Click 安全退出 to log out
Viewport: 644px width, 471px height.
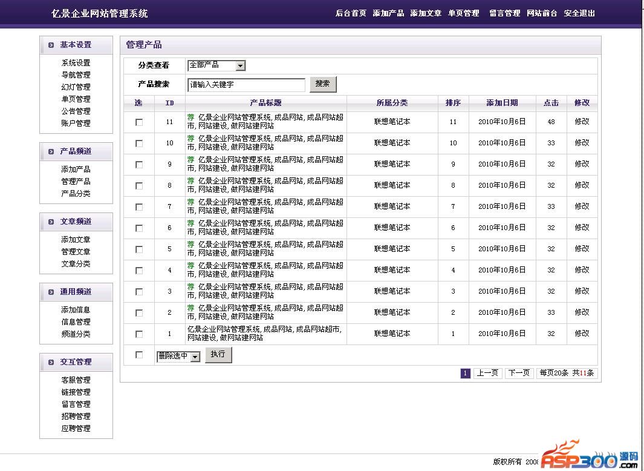click(x=579, y=13)
